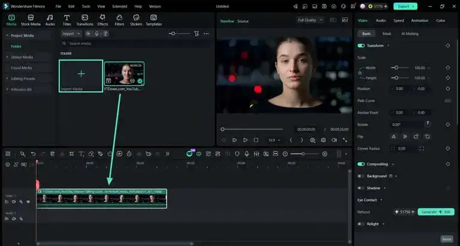Open the Stickers panel
Viewport: 460px width, 246px height.
[136, 20]
